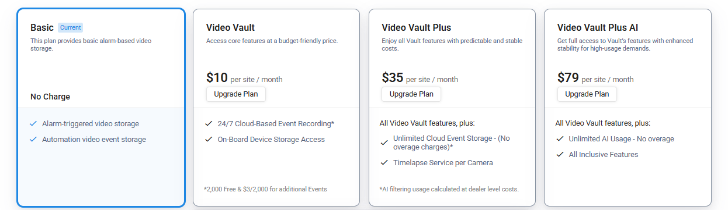Screen dimensions: 728x210
Task: Click checkmark next to Unlimited AI Usage
Action: point(560,139)
